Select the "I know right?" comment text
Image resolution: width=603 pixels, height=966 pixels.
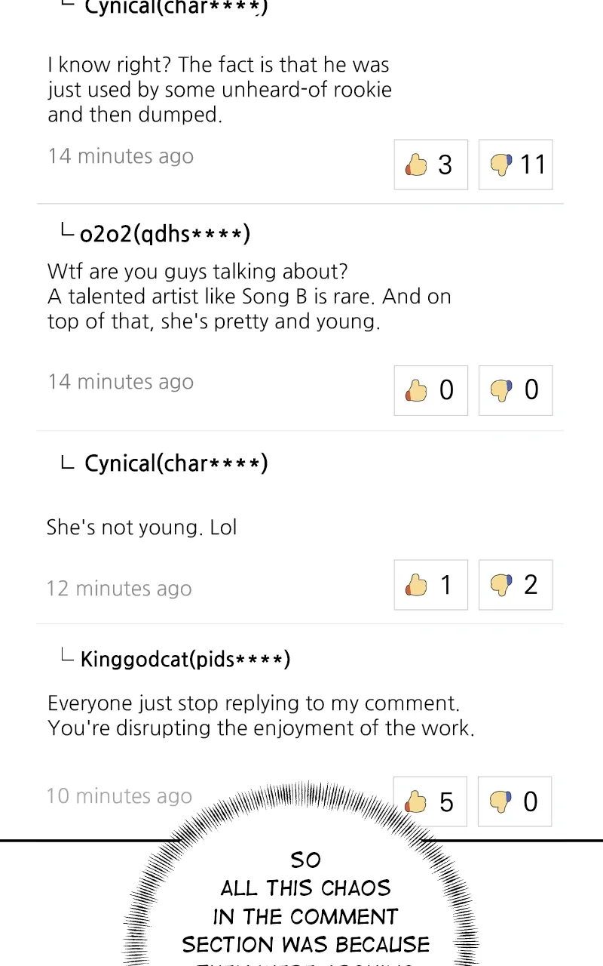pos(219,90)
